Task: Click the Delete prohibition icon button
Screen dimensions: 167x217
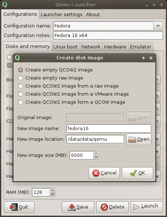Action: click(112, 207)
